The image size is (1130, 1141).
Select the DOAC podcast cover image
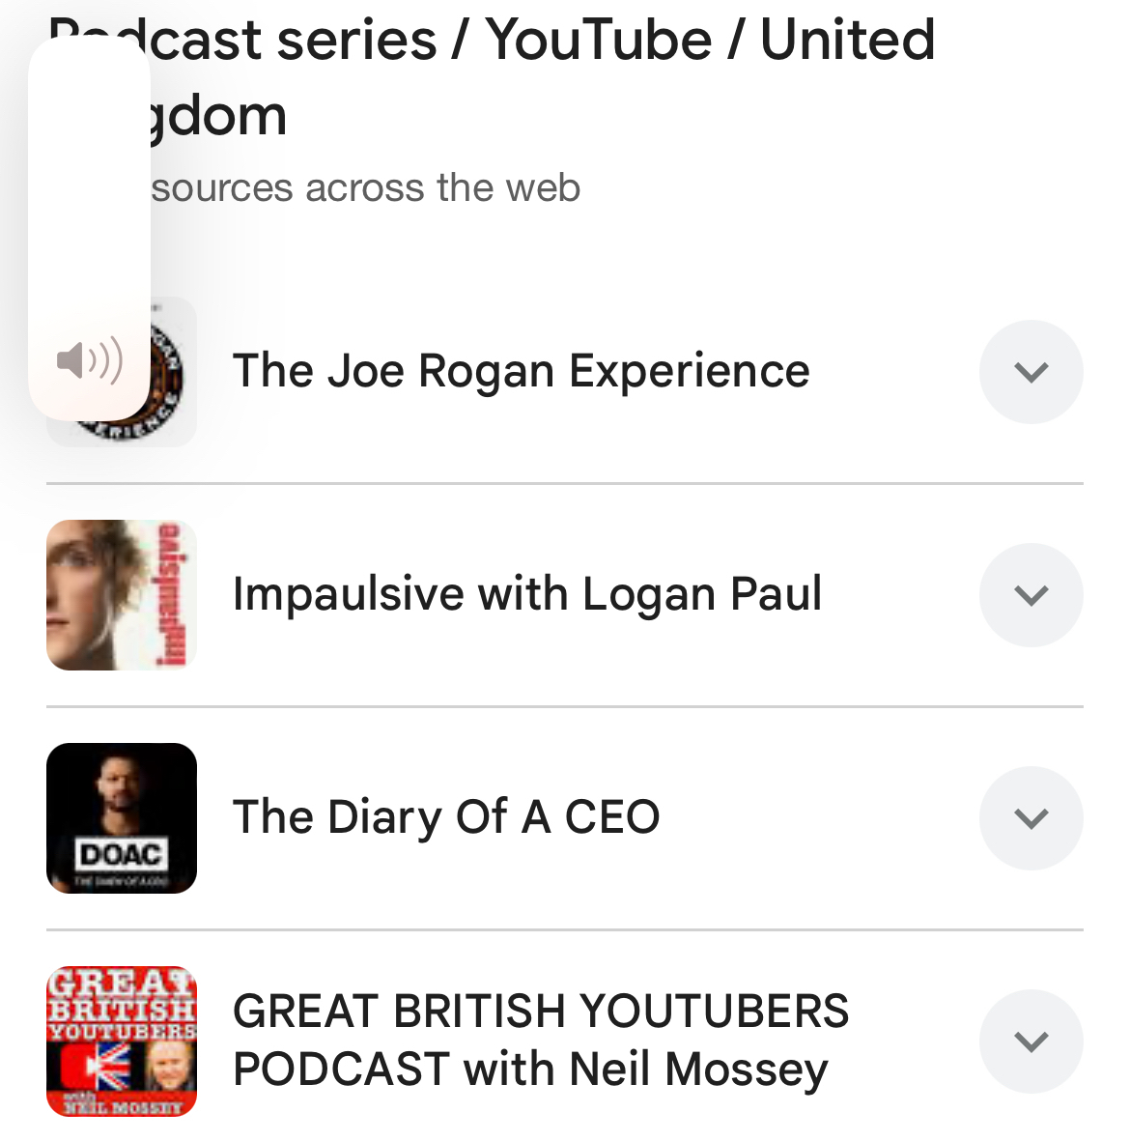(122, 817)
